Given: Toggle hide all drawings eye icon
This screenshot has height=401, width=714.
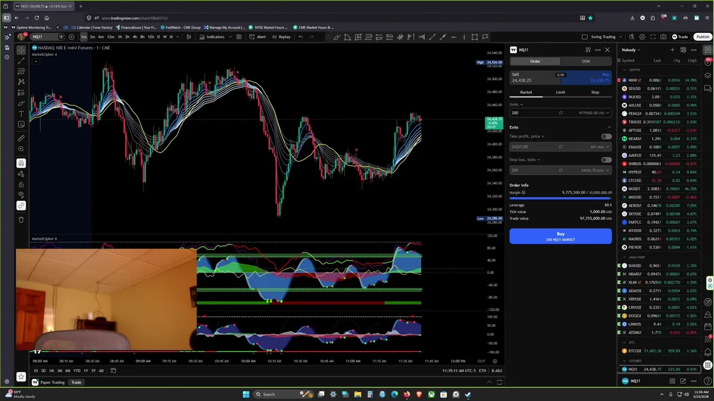Looking at the screenshot, I should pos(21,195).
